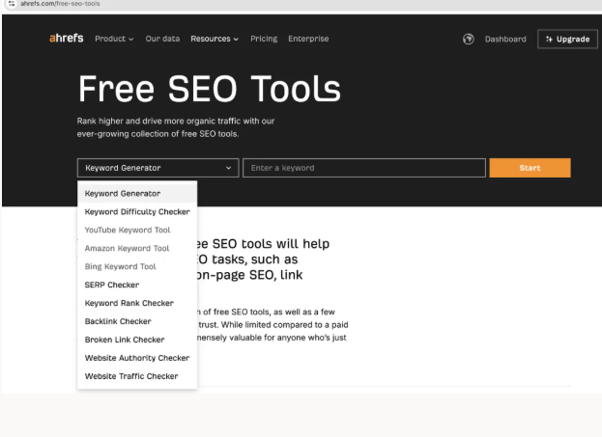Select Backlink Checker option

click(137, 321)
